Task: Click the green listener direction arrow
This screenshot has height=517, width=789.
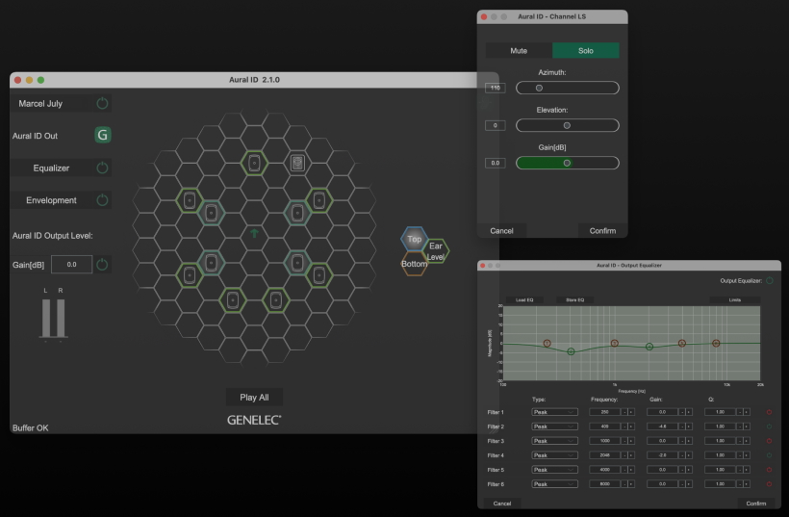Action: click(254, 233)
